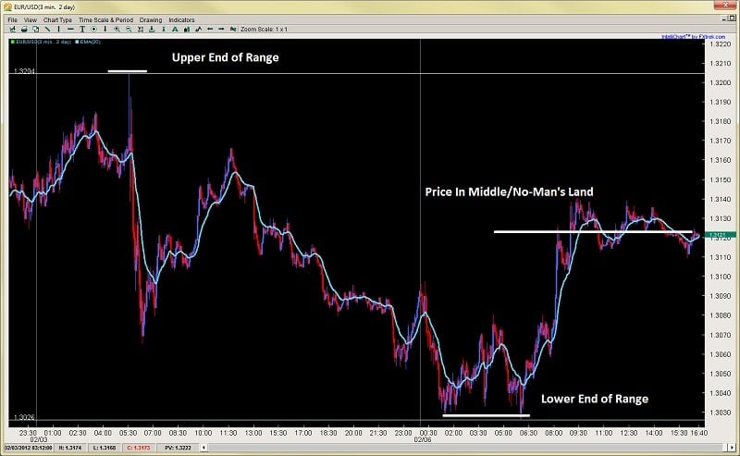Open the Indicators menu

click(181, 19)
